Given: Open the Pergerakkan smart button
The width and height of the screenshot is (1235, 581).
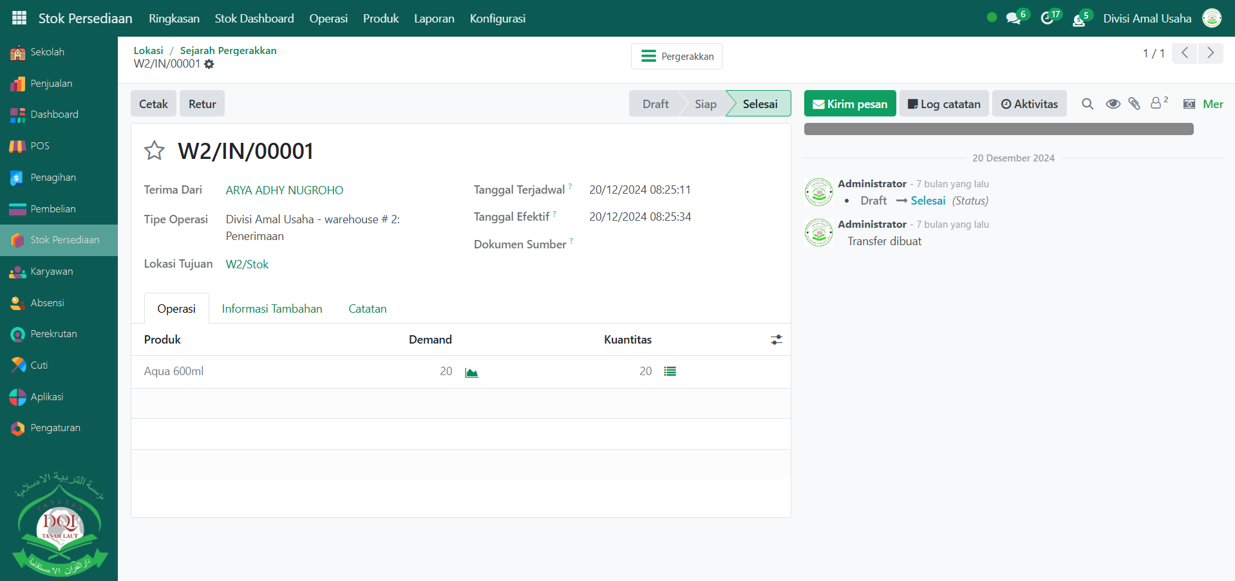Looking at the screenshot, I should pos(677,57).
